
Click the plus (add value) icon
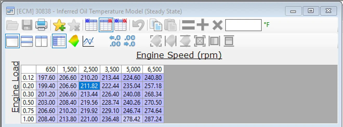tap(203, 25)
